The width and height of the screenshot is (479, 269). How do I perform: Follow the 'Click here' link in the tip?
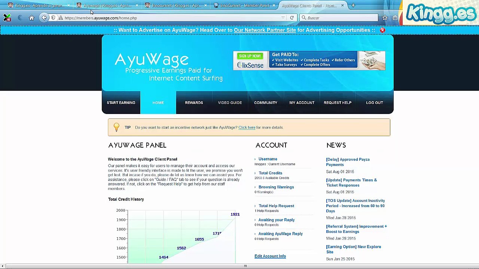point(247,127)
